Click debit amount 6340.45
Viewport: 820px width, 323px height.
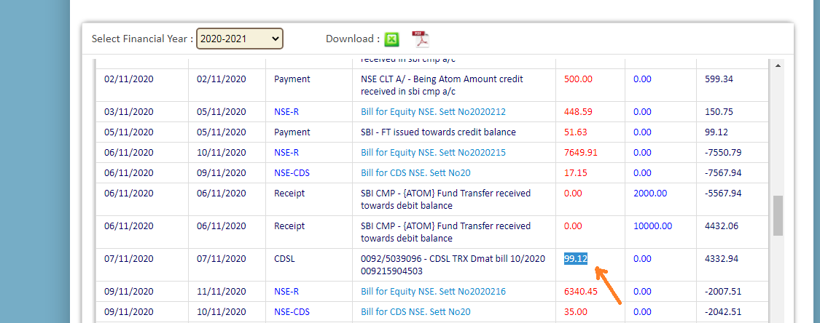pos(580,291)
